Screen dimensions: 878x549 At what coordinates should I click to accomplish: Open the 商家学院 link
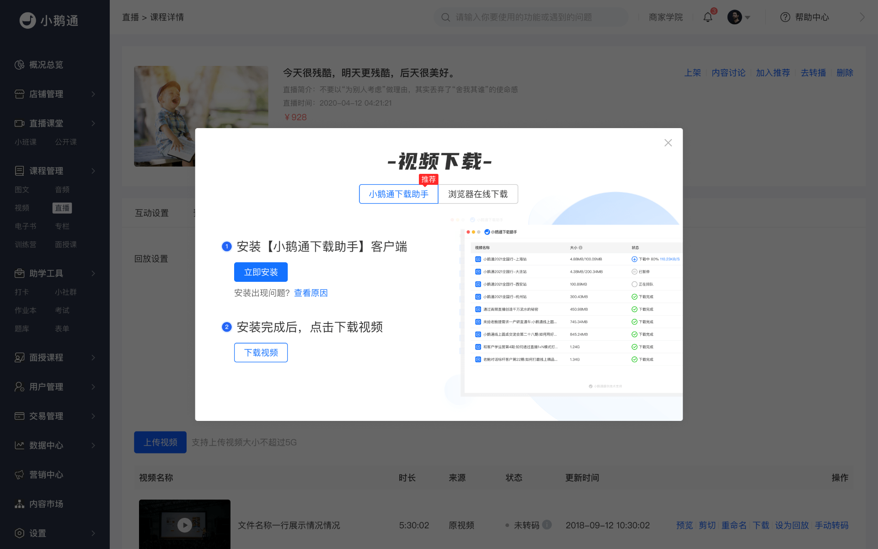point(666,17)
